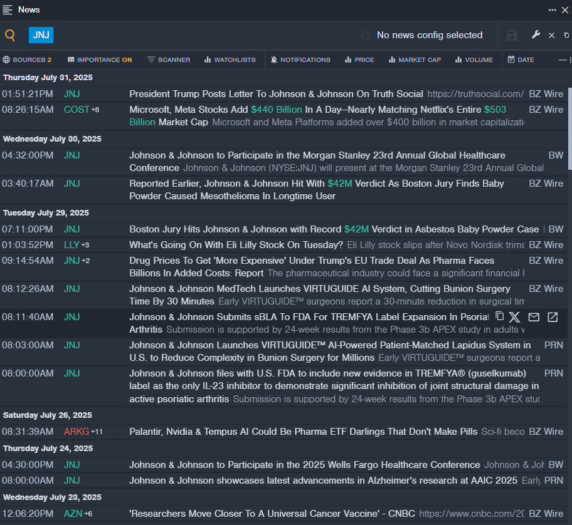Viewport: 572px width, 525px height.
Task: Open the Morgan Stanley Healthcare Conference headline
Action: point(317,162)
